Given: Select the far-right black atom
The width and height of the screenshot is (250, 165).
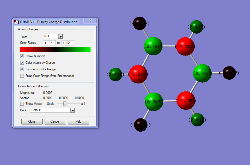Looking at the screenshot, I should pyautogui.click(x=229, y=73).
